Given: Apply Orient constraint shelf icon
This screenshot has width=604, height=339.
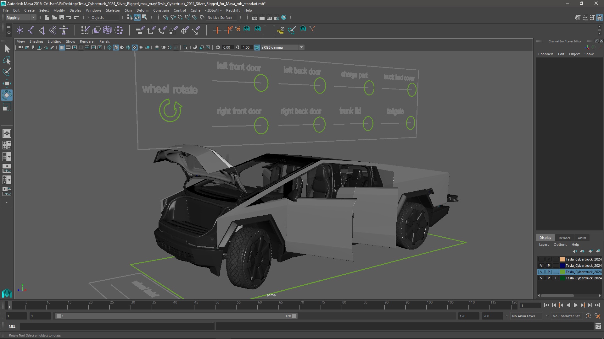Looking at the screenshot, I should [162, 30].
